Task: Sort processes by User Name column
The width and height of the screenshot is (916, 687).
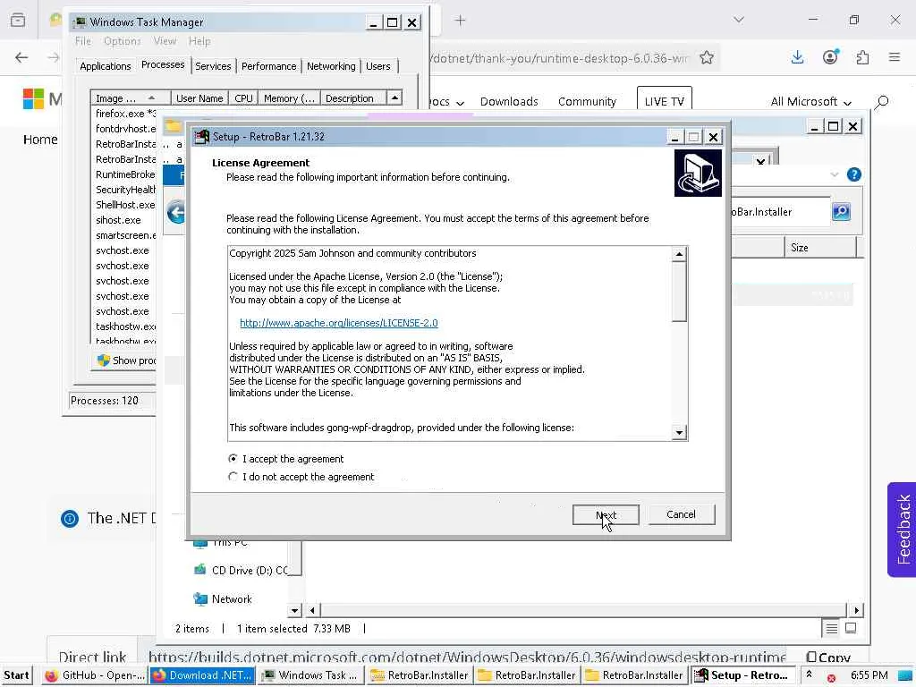Action: pyautogui.click(x=199, y=98)
